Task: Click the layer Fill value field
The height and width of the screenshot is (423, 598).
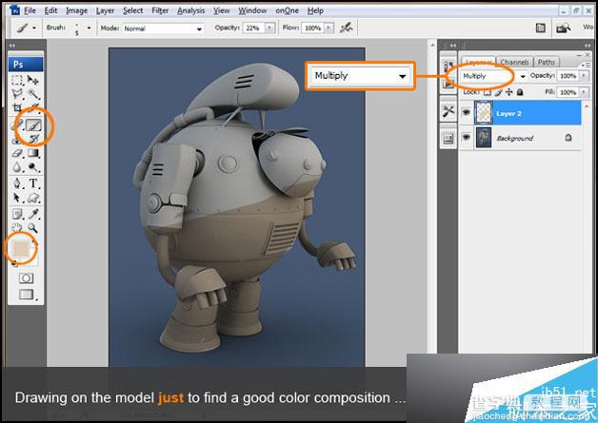Action: pos(568,92)
